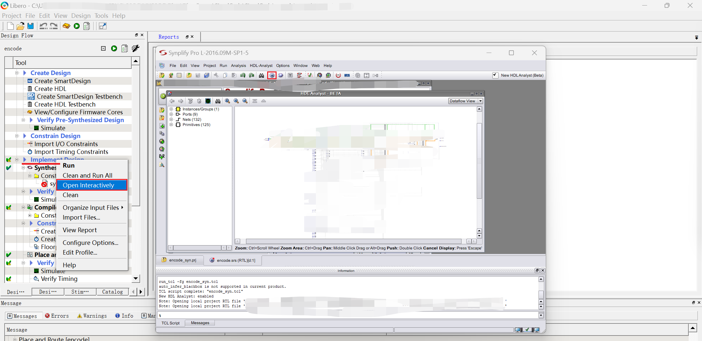The image size is (702, 341).
Task: Switch to the encode_syn.prj tab
Action: click(180, 260)
